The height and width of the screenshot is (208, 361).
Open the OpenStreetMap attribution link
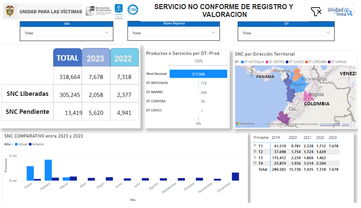330,124
